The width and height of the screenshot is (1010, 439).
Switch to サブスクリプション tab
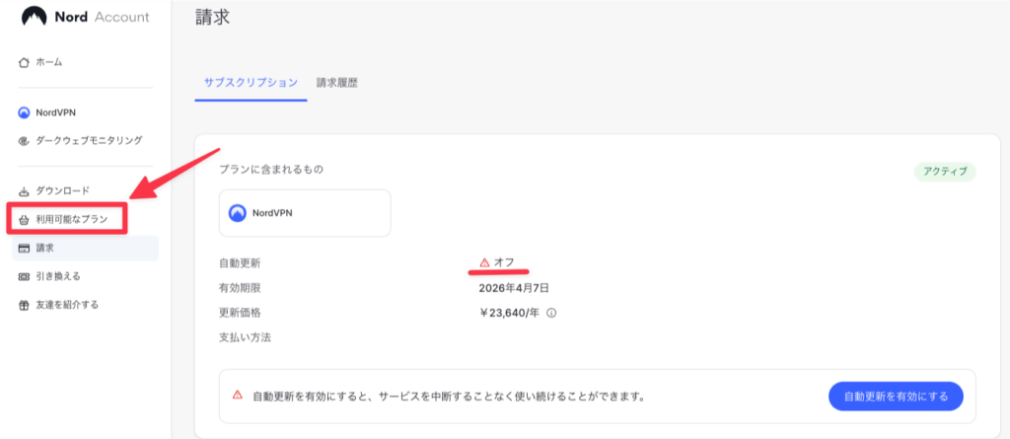[x=251, y=83]
